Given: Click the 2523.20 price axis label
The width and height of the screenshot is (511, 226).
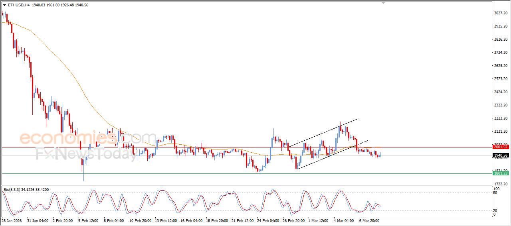Looking at the screenshot, I should point(500,79).
